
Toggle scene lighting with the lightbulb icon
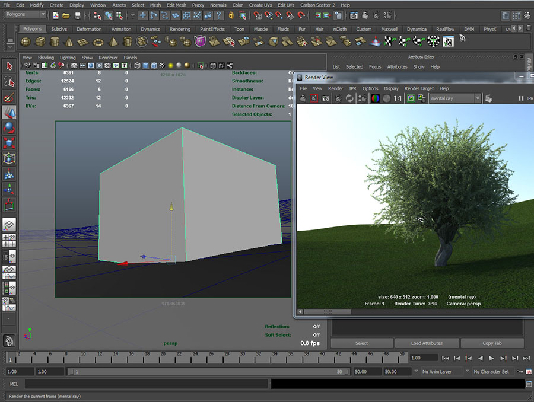coord(171,65)
